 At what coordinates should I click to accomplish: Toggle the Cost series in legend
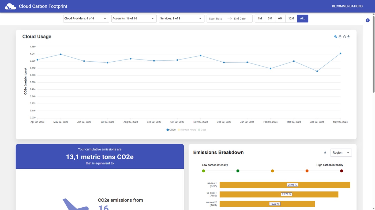(202, 130)
